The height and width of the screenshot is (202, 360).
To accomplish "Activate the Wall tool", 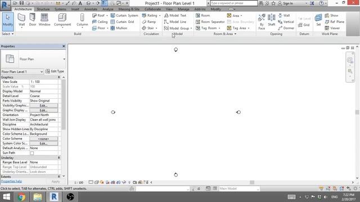I will point(21,21).
